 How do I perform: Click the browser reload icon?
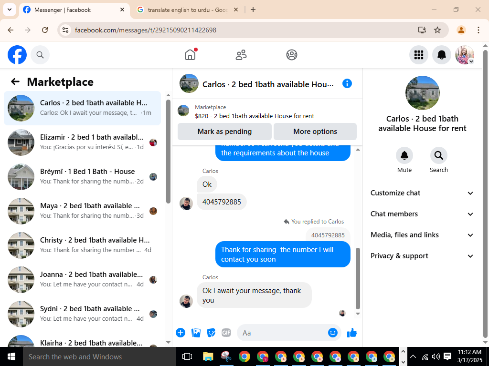pyautogui.click(x=45, y=30)
